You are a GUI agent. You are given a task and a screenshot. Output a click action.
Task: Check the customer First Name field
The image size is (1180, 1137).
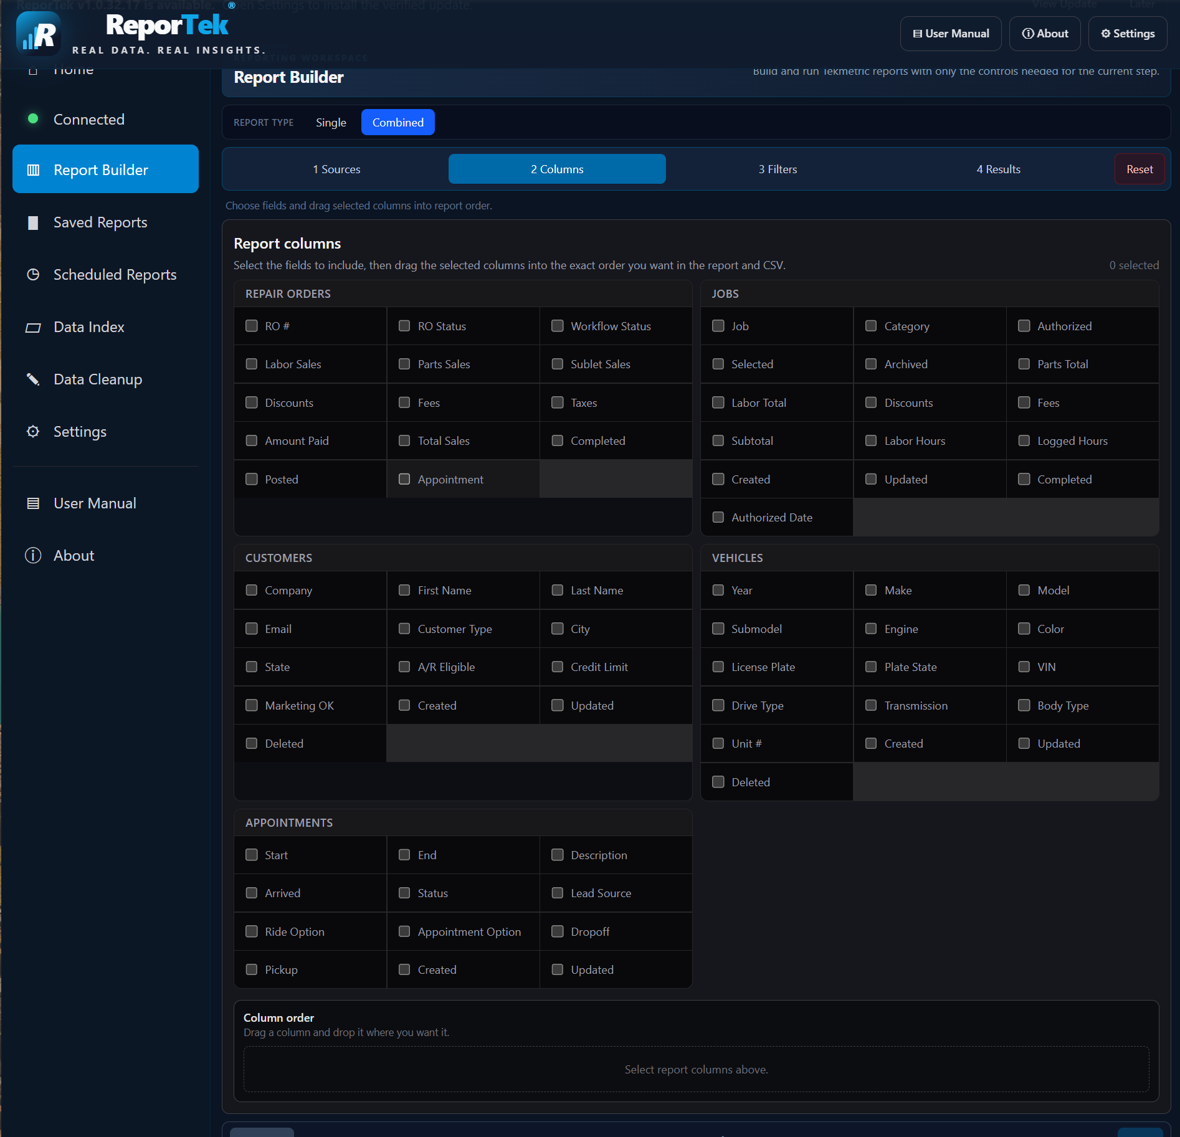pyautogui.click(x=404, y=590)
